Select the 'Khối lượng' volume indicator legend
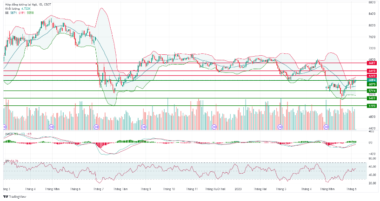Screen dimensions: 380x201 click(x=13, y=8)
